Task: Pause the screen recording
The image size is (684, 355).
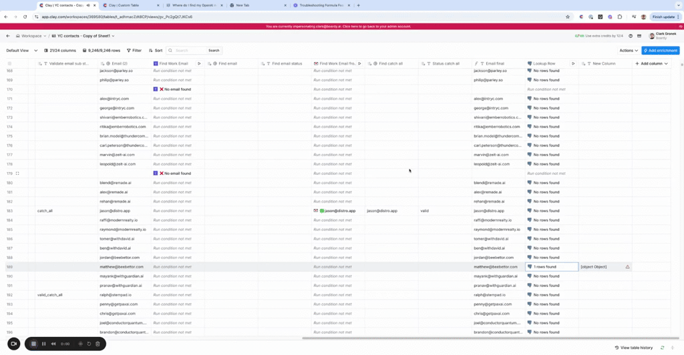Action: click(44, 344)
